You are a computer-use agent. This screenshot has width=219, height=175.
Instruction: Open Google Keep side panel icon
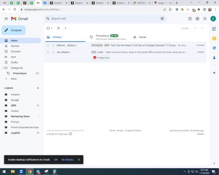pos(214,38)
